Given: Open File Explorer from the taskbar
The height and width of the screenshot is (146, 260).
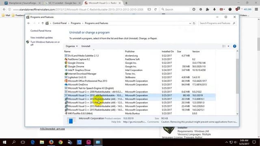Looking at the screenshot, I should coord(42,142).
